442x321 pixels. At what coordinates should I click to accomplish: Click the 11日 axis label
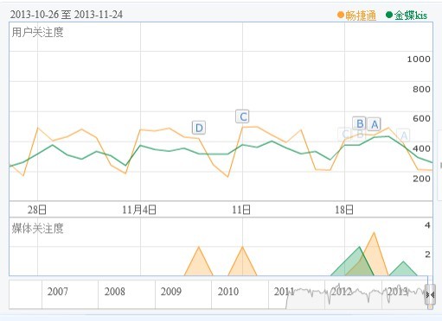(x=241, y=210)
